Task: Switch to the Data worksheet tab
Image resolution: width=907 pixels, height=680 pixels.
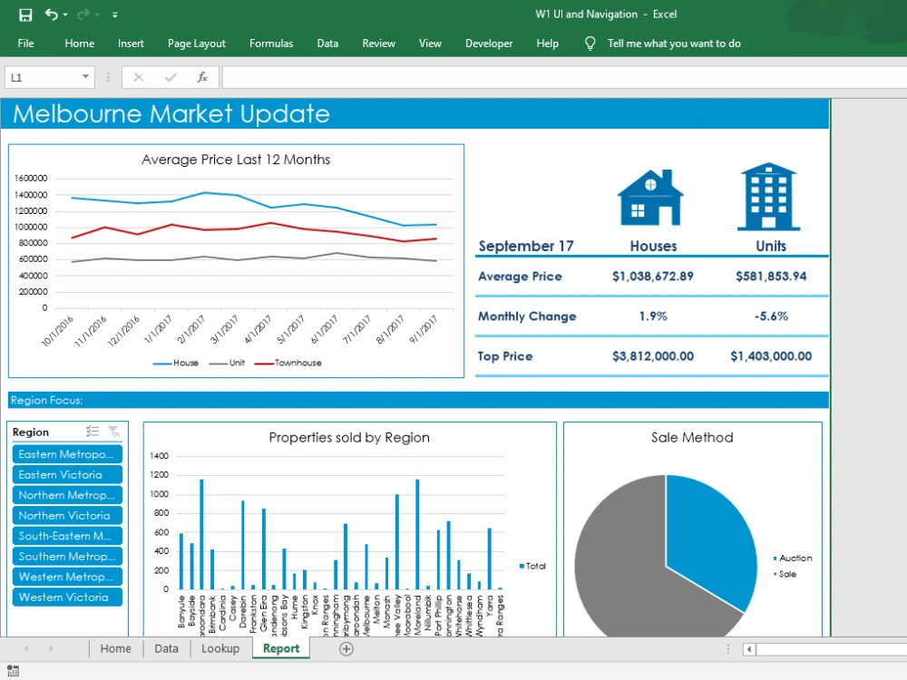Action: tap(166, 649)
